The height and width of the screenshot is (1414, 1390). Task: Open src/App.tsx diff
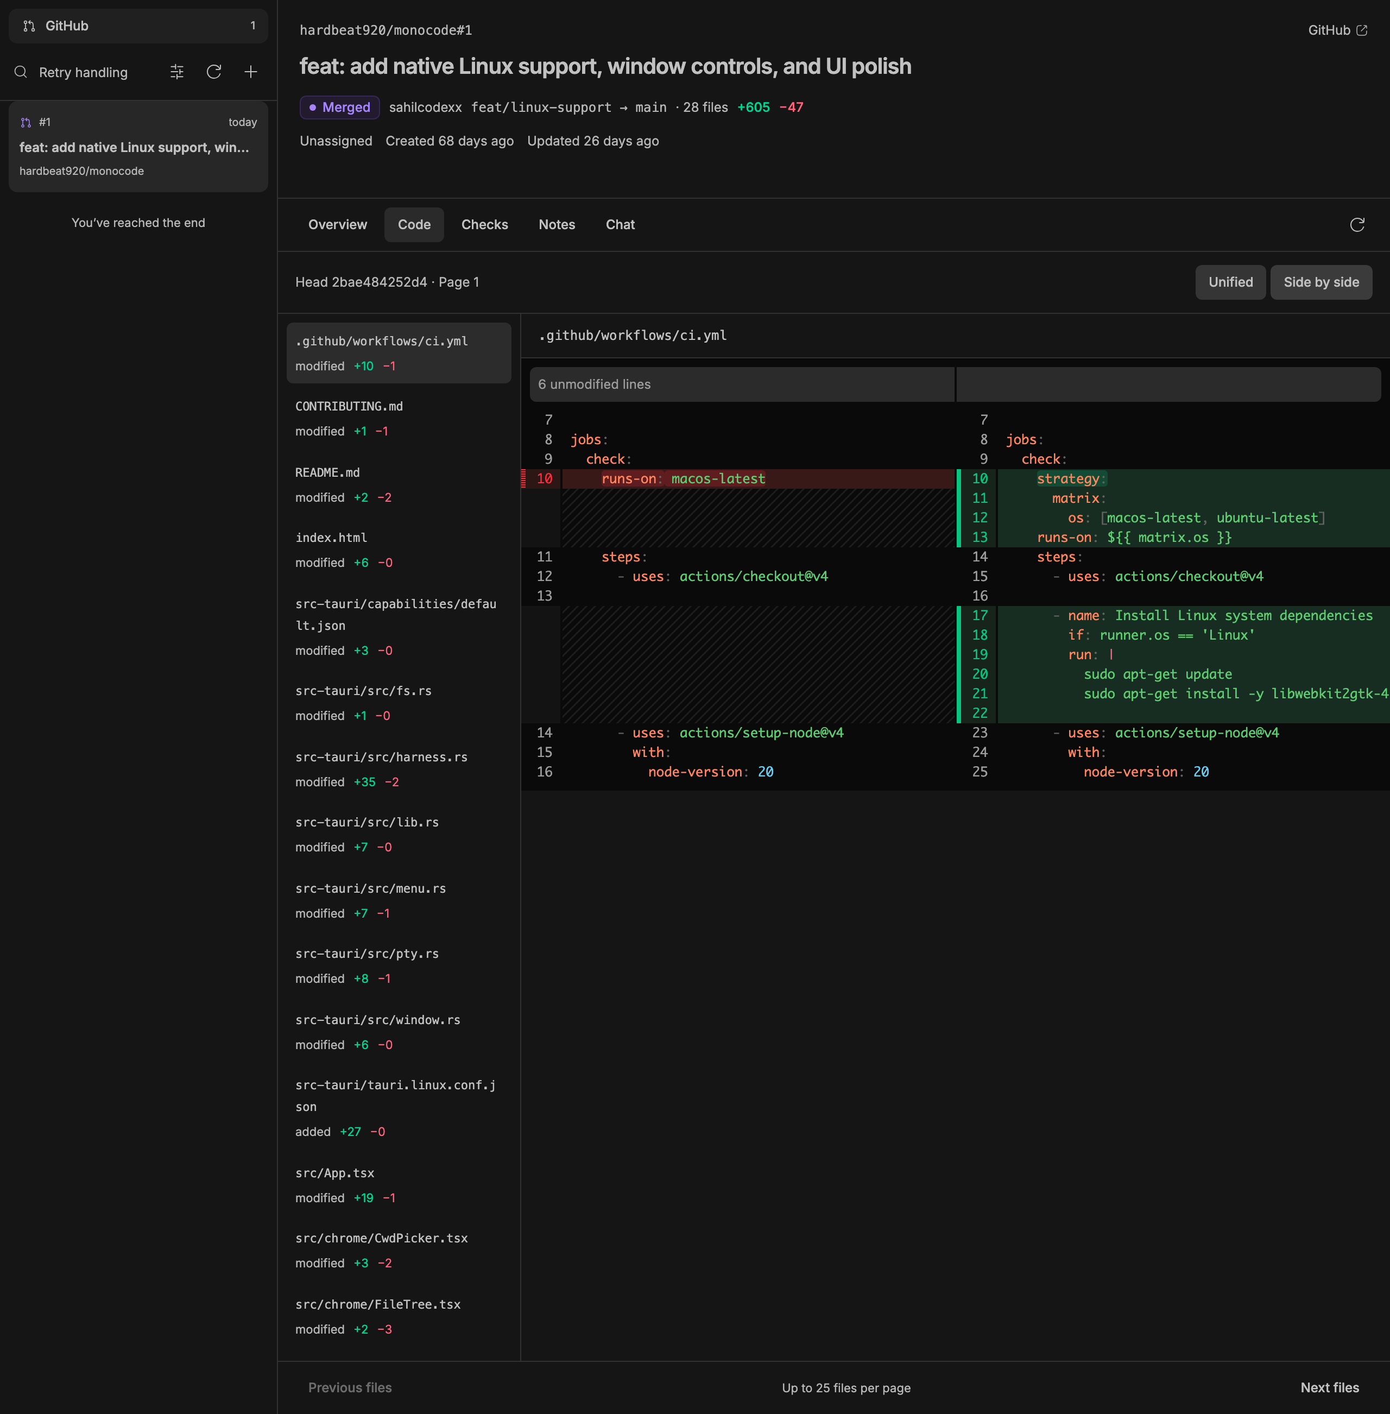coord(399,1185)
